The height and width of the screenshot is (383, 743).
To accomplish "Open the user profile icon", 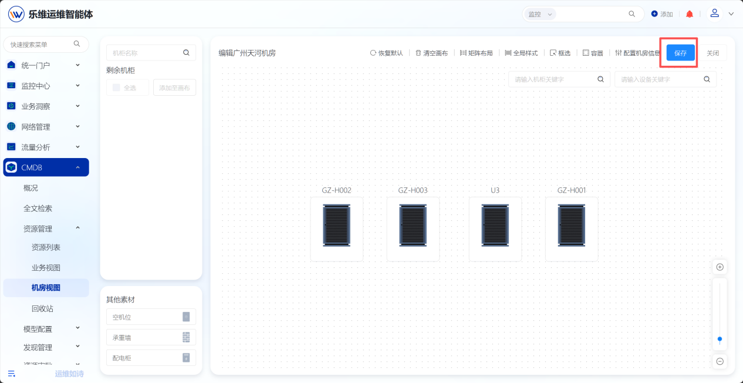I will point(715,13).
